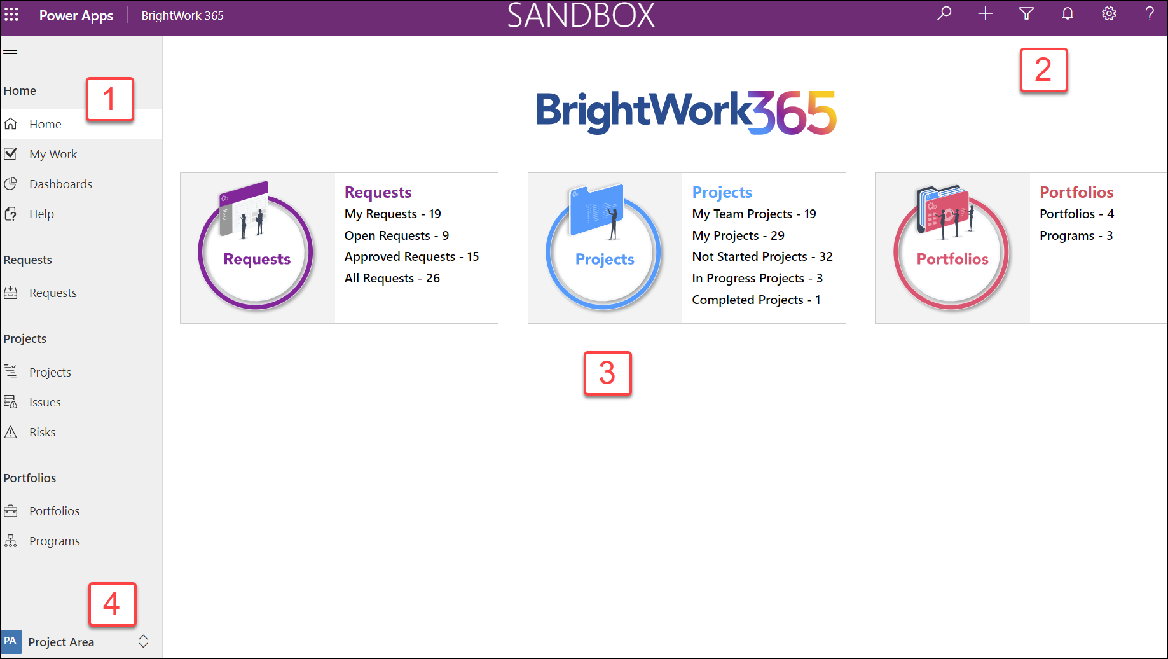Open the settings gear icon
This screenshot has width=1168, height=659.
tap(1109, 13)
